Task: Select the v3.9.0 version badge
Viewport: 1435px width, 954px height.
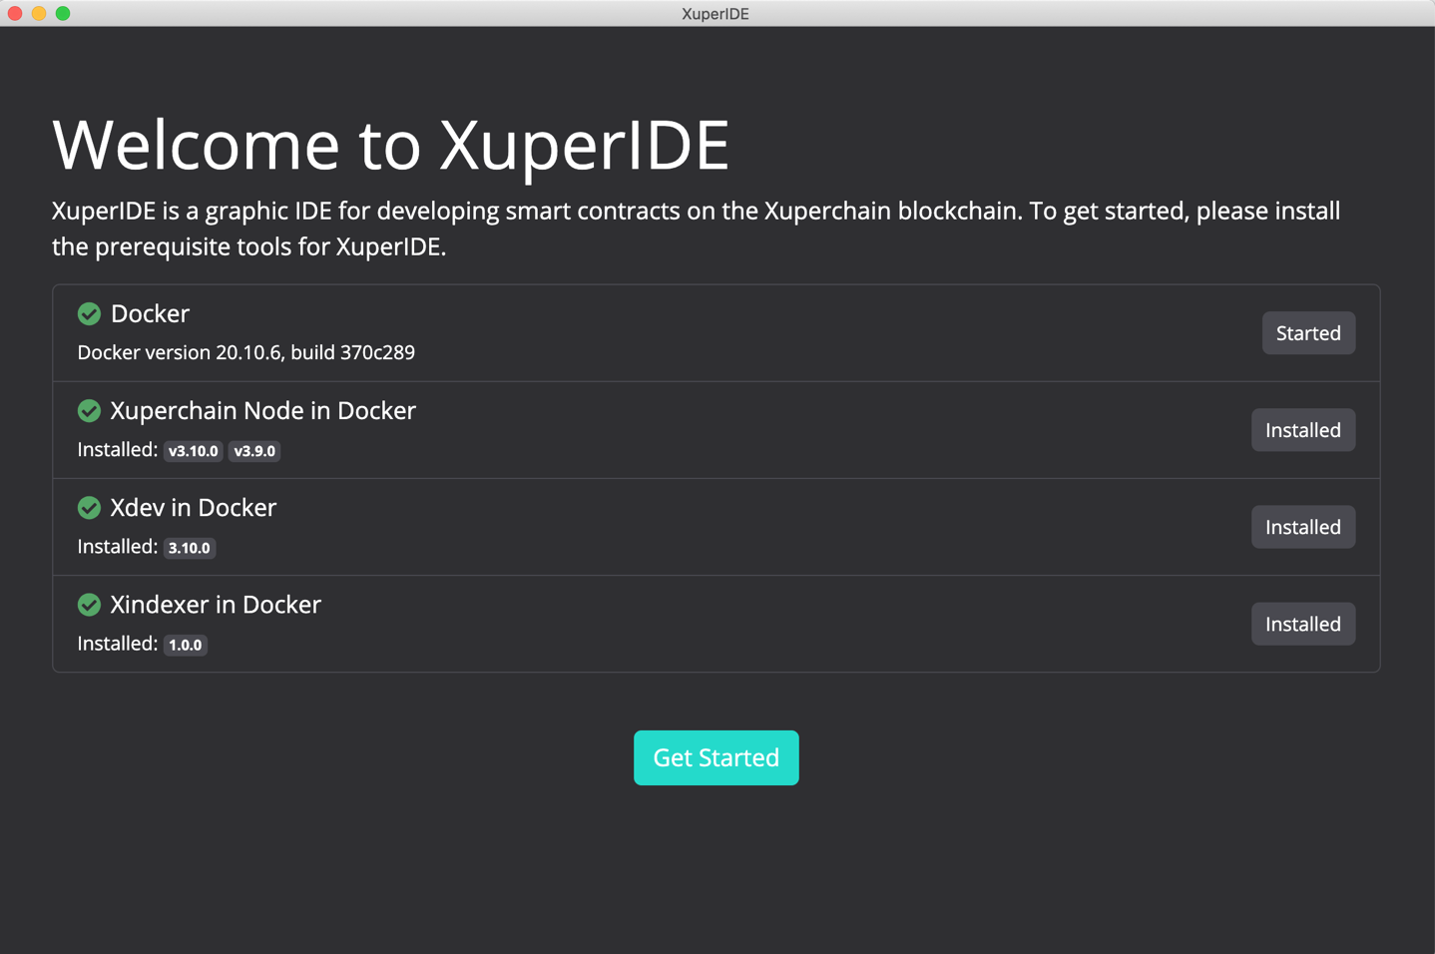Action: (254, 451)
